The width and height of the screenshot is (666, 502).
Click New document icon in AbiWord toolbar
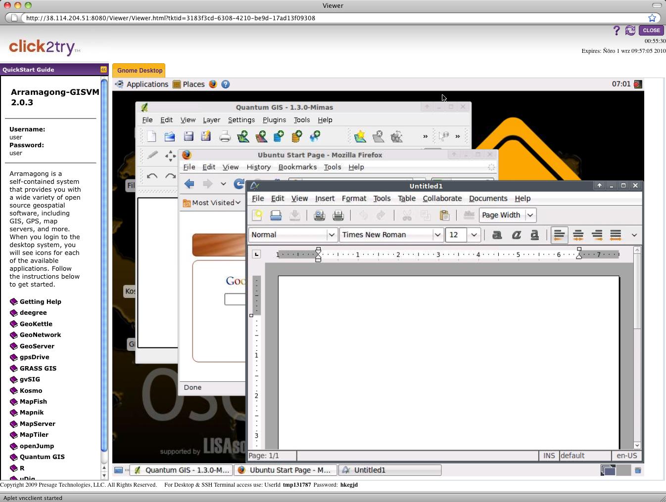[x=257, y=215]
